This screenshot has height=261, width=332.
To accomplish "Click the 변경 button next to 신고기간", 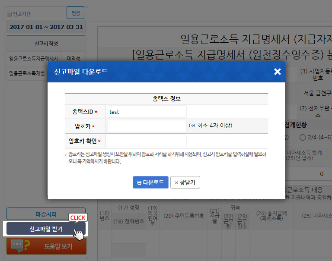I will pos(75,13).
